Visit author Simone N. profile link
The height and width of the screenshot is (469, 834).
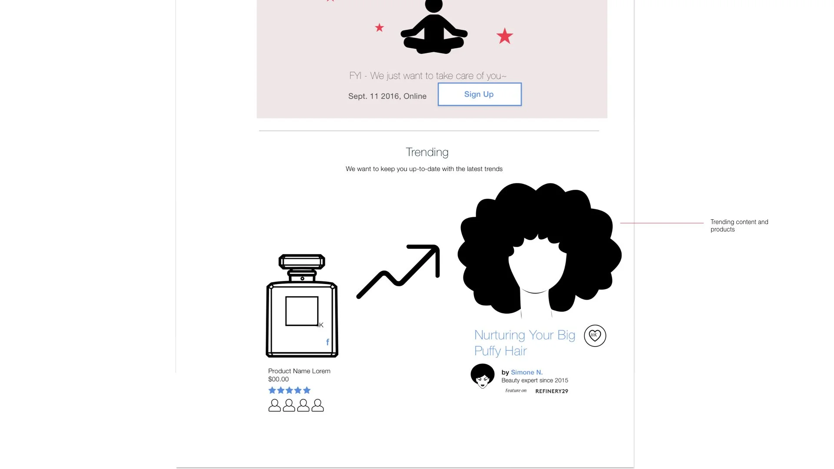pos(526,372)
